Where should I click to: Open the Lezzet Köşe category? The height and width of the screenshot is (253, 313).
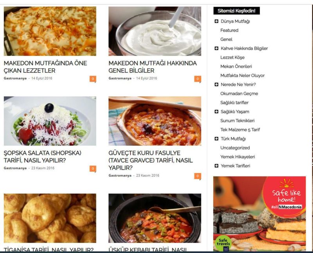pyautogui.click(x=232, y=57)
